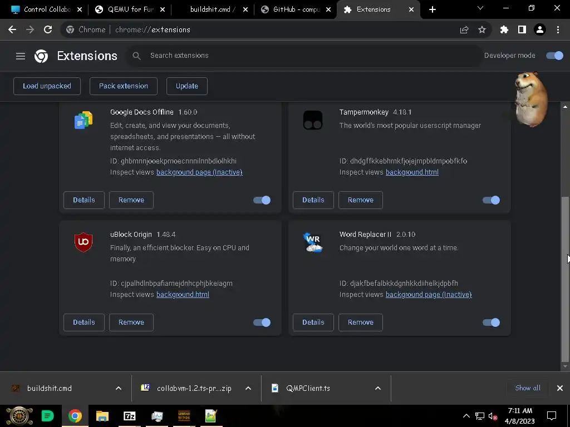The height and width of the screenshot is (427, 570).
Task: Disable the uBlock Origin extension toggle
Action: pyautogui.click(x=262, y=322)
